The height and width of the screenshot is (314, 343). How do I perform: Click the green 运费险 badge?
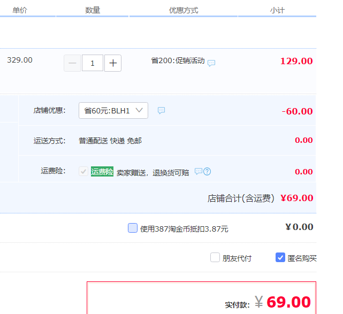coord(102,172)
